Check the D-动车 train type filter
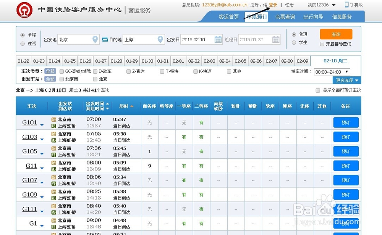This screenshot has width=382, height=235. (x=95, y=71)
